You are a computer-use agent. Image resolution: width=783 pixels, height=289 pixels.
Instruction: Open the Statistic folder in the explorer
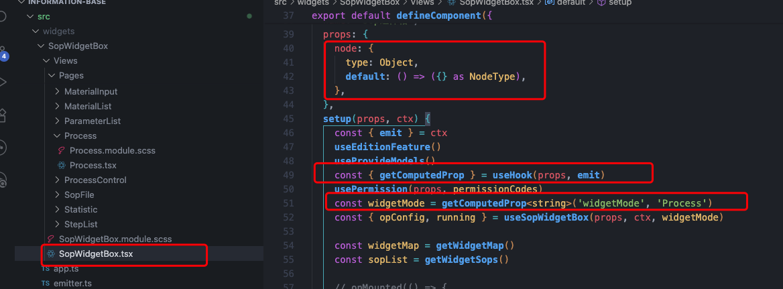pos(80,210)
